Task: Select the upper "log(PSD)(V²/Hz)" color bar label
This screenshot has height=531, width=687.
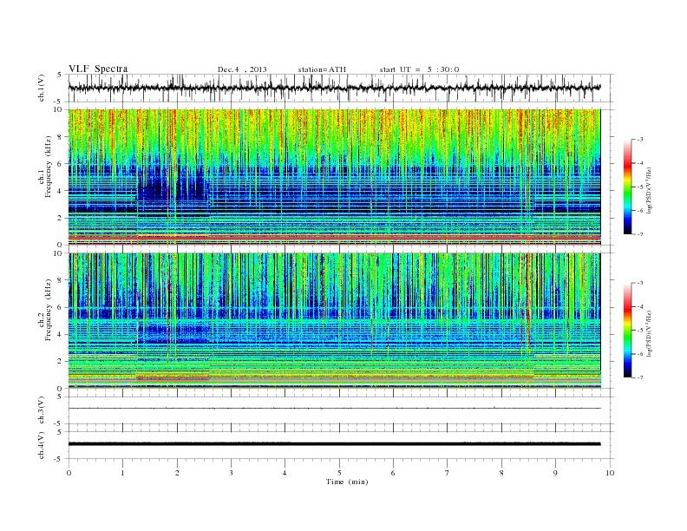Action: click(x=649, y=191)
